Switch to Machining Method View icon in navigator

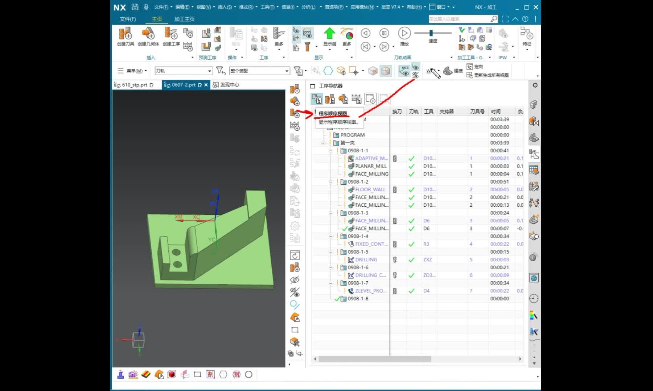357,99
